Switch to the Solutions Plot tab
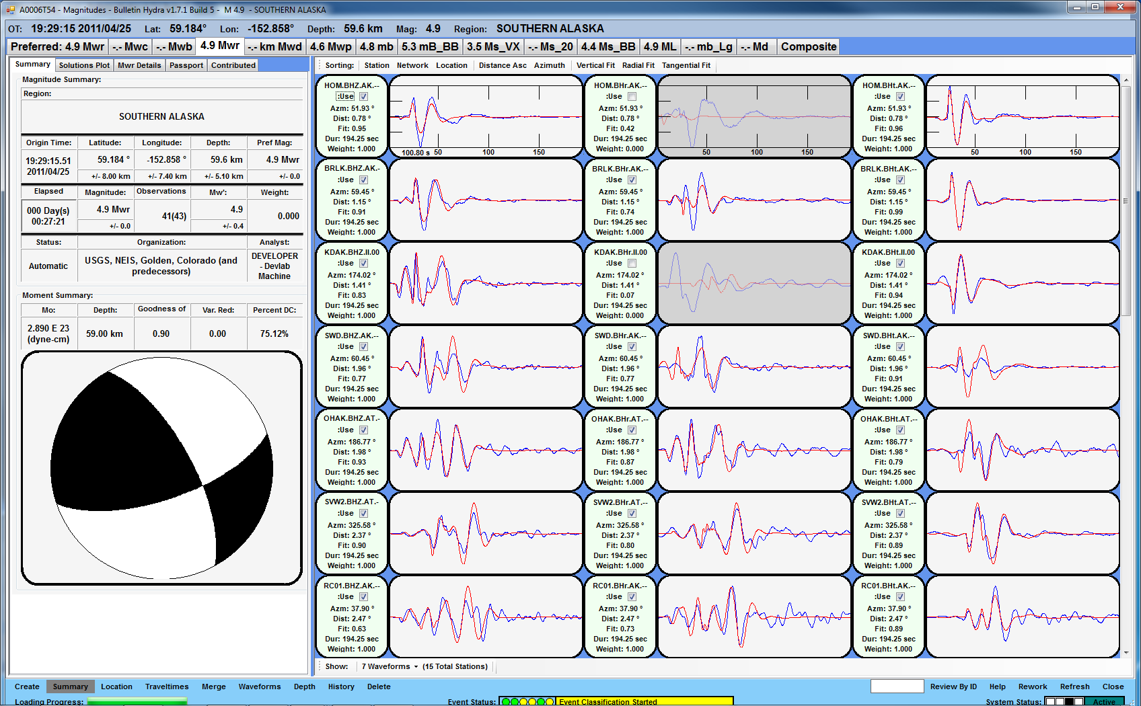 click(84, 65)
